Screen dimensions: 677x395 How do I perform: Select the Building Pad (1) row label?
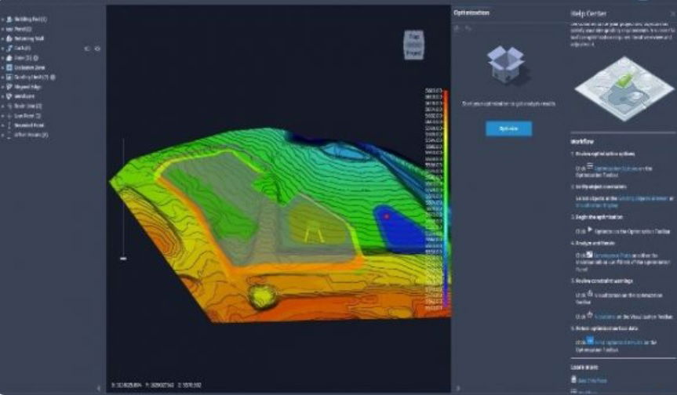click(x=31, y=20)
